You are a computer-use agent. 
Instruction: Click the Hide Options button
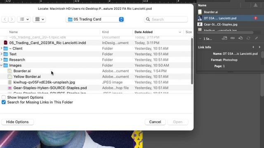click(17, 122)
